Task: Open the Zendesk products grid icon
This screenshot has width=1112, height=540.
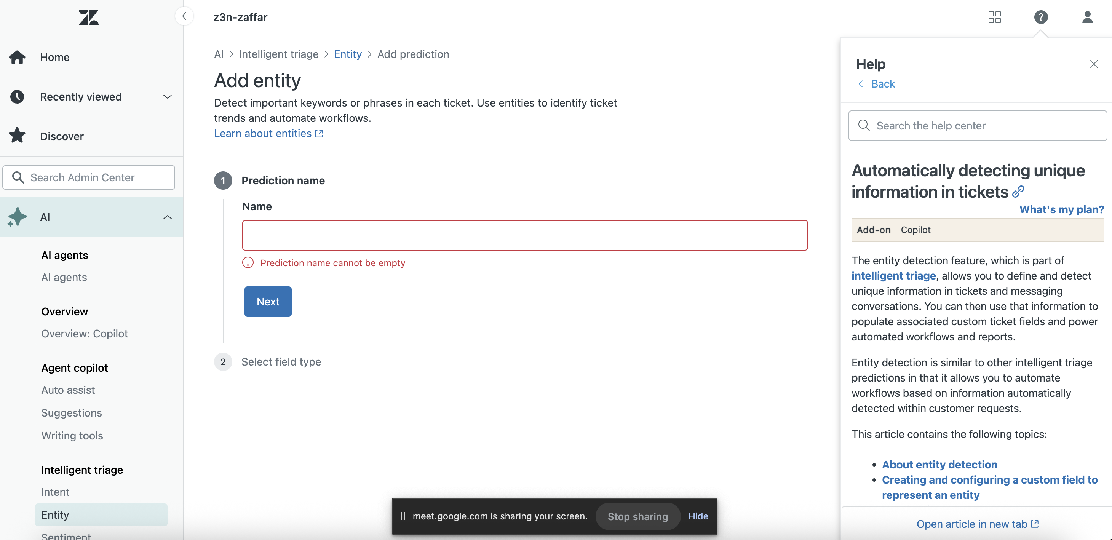Action: (994, 17)
